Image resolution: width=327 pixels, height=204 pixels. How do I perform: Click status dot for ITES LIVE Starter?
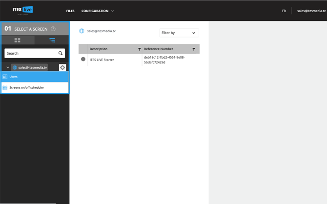(x=83, y=59)
